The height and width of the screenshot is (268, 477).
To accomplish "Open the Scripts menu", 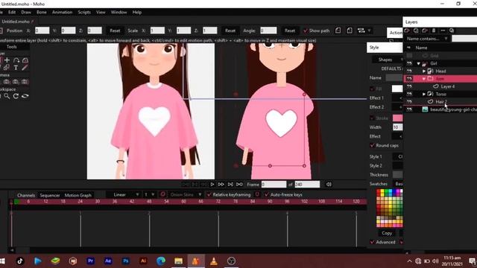I will click(x=84, y=12).
